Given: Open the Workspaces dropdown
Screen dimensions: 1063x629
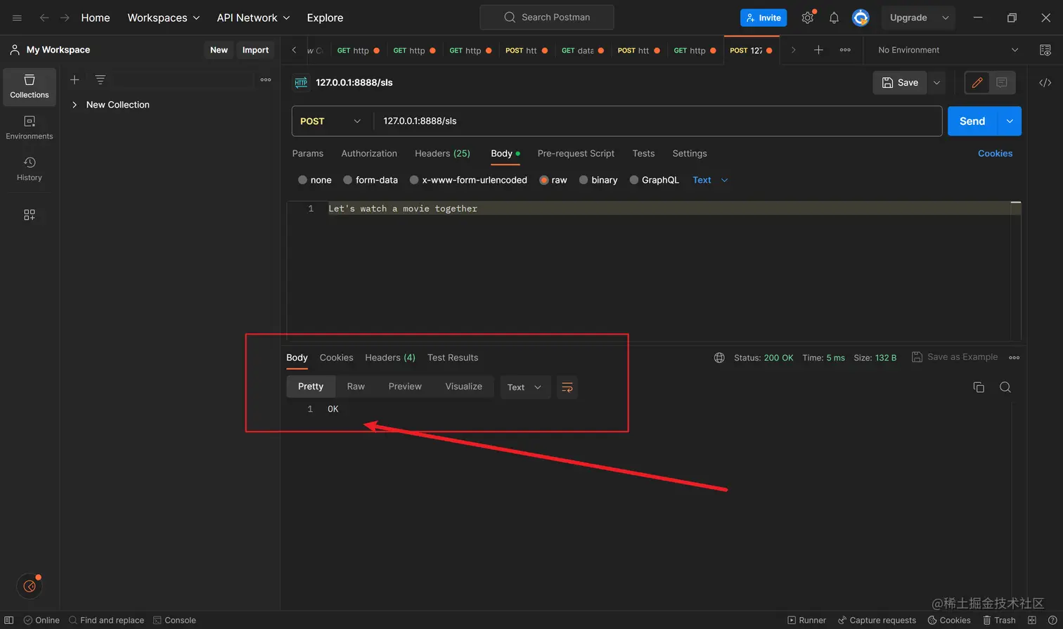Looking at the screenshot, I should click(164, 18).
